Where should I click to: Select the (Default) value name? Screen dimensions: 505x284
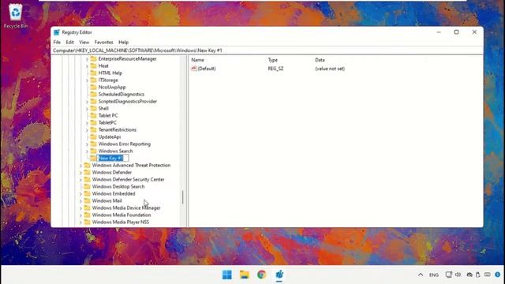[x=207, y=69]
